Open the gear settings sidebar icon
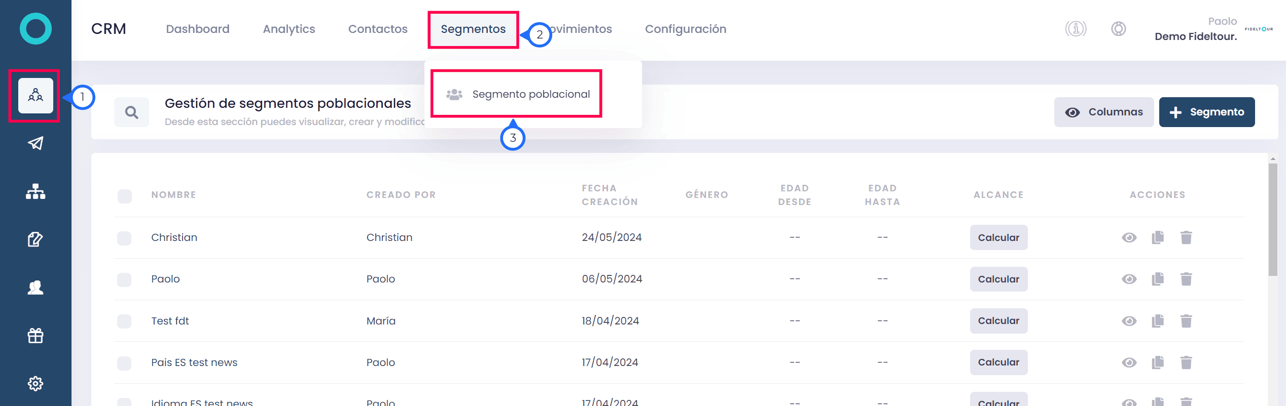The image size is (1286, 406). (35, 383)
